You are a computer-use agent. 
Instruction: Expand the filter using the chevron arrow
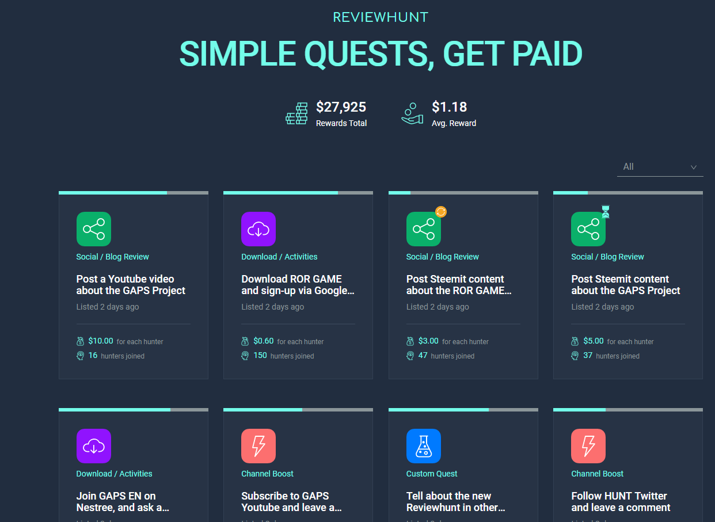(694, 167)
